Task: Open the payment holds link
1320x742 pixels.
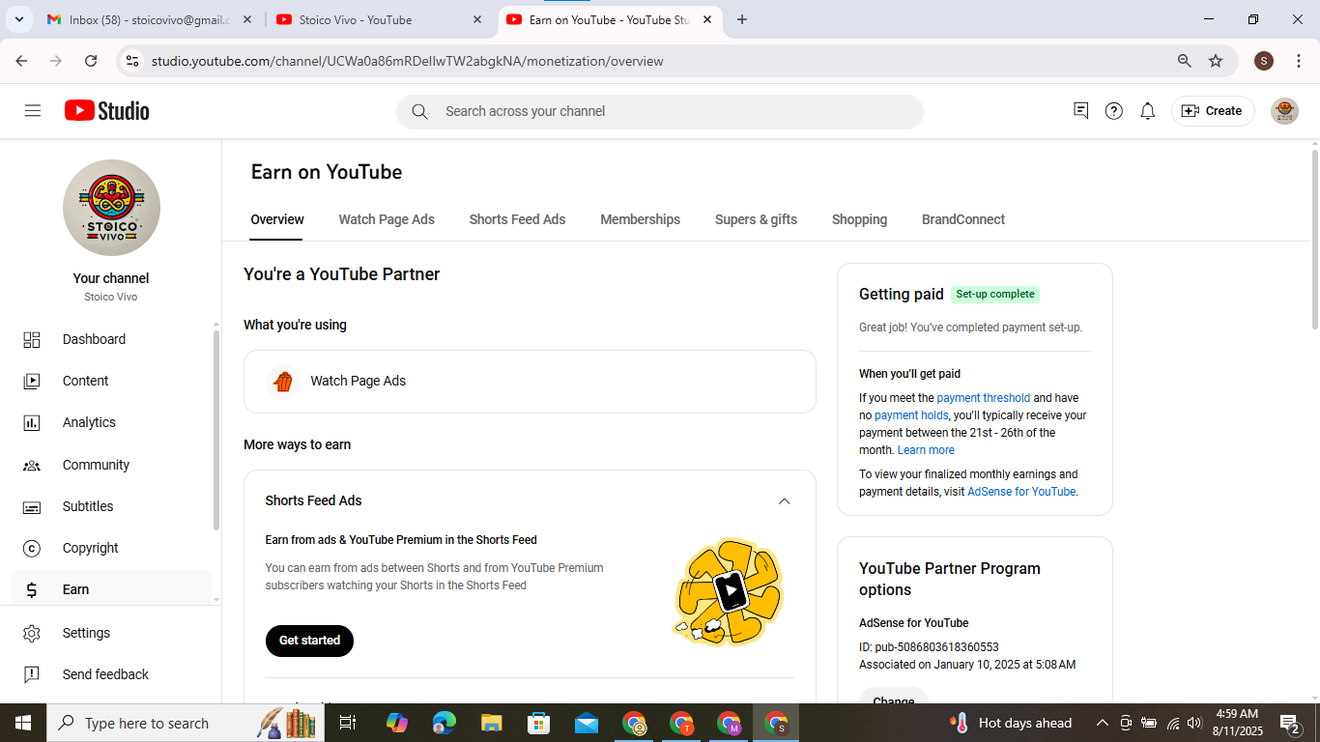Action: tap(911, 415)
